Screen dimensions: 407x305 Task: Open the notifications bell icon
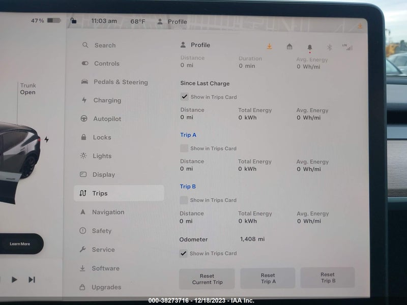pyautogui.click(x=310, y=48)
